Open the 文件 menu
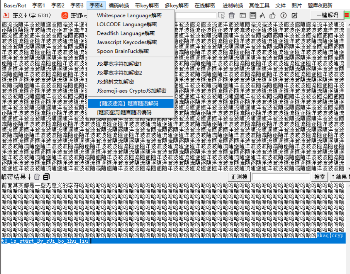The image size is (350, 274). click(281, 5)
